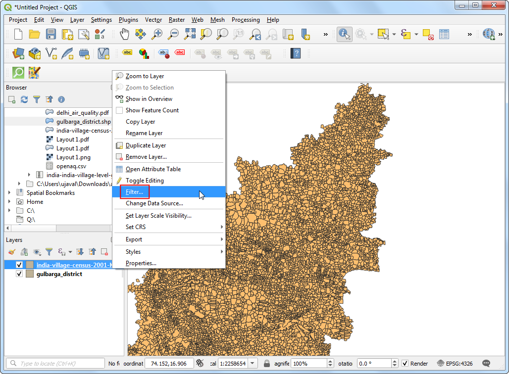Viewport: 509px width, 374px height.
Task: Click the Messages log speech bubble icon
Action: click(486, 363)
